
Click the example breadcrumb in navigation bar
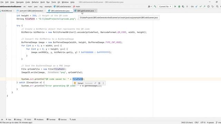[x=48, y=7]
